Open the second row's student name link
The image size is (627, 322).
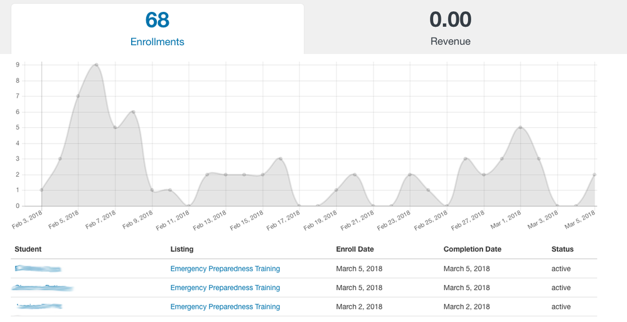(x=42, y=288)
